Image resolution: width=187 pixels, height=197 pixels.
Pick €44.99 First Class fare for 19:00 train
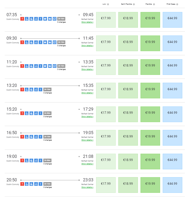[x=172, y=160]
